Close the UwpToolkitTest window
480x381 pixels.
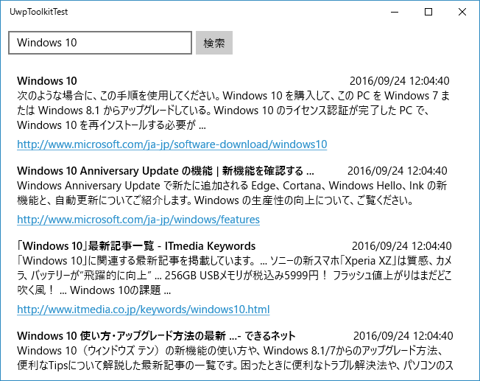click(462, 12)
